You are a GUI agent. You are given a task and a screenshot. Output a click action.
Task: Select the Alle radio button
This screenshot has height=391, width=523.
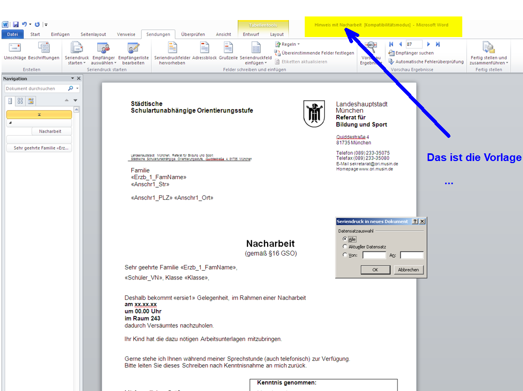pyautogui.click(x=345, y=239)
